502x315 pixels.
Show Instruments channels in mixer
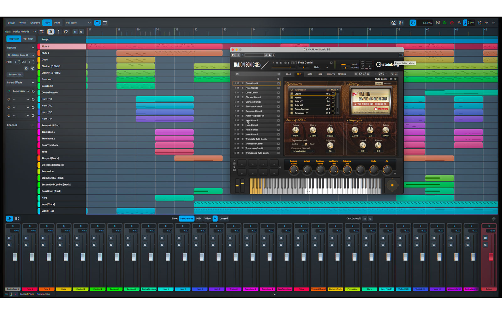(x=186, y=219)
